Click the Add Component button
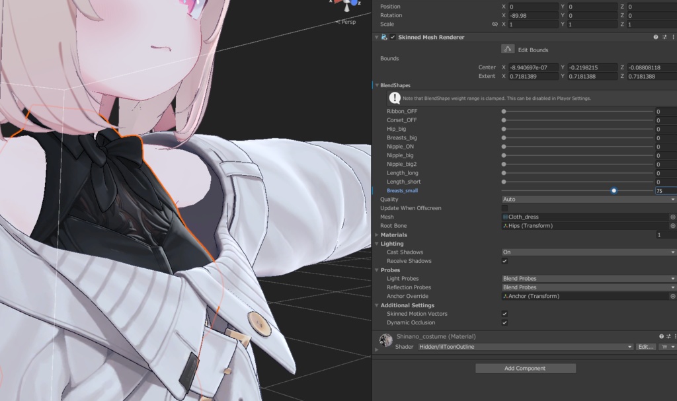The image size is (677, 401). [x=526, y=368]
